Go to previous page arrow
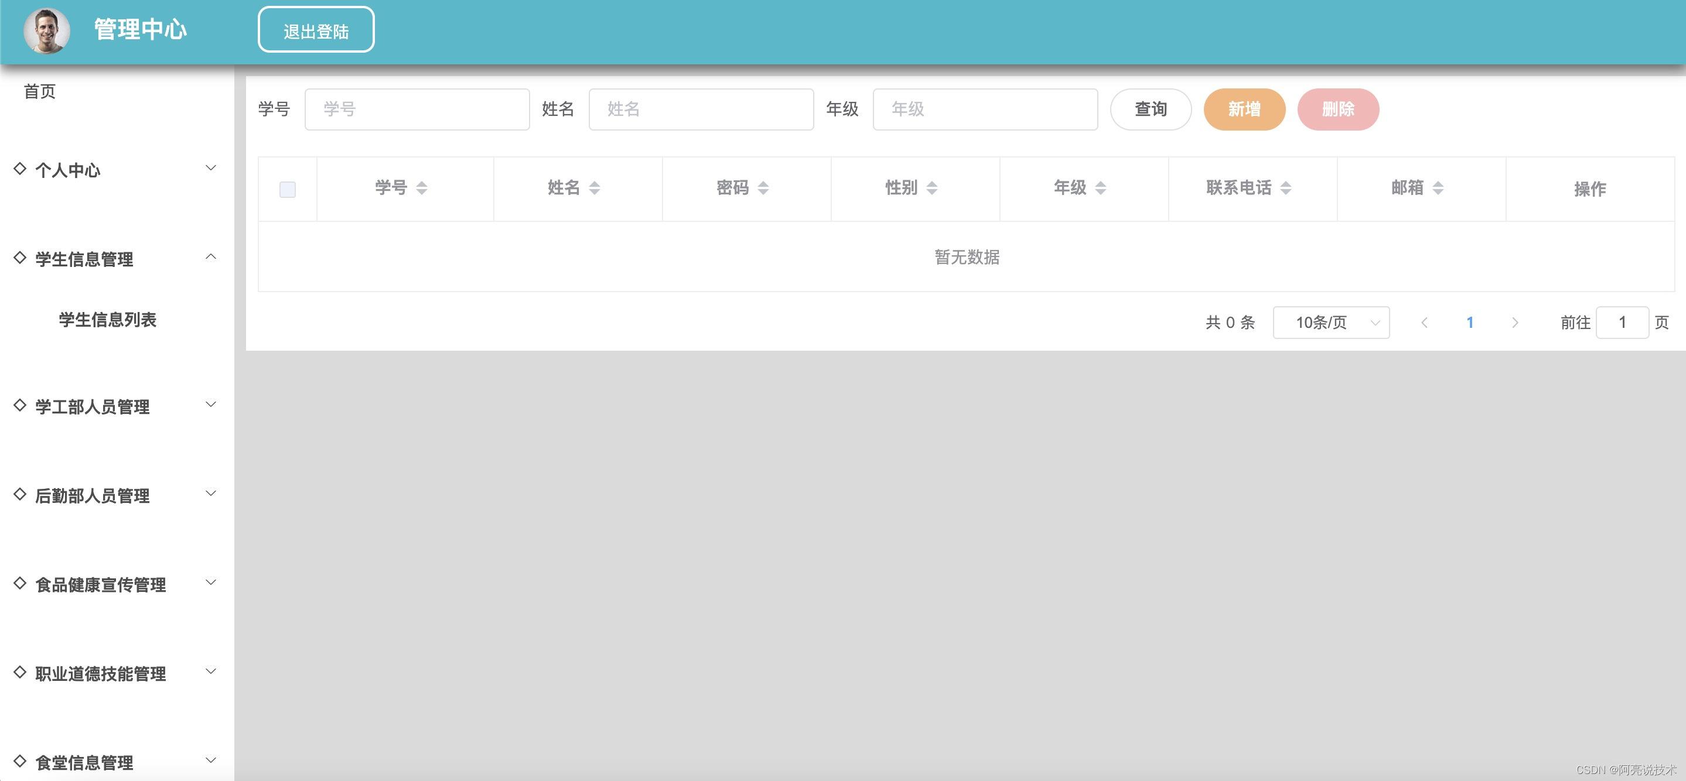Viewport: 1686px width, 781px height. click(x=1424, y=323)
